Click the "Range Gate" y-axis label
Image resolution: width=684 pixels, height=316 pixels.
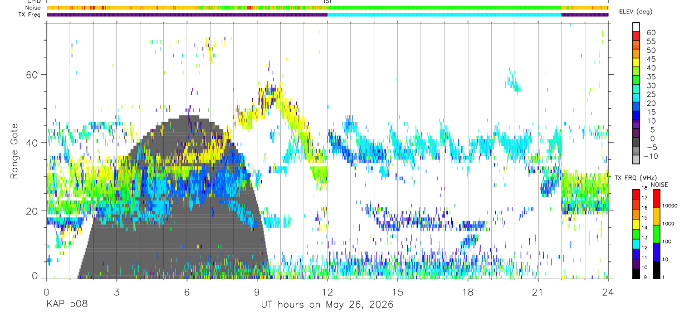tap(14, 151)
